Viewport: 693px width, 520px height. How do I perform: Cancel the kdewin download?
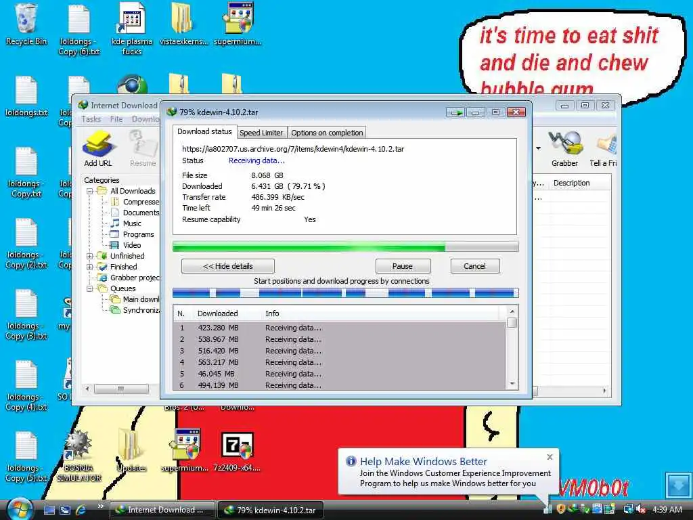click(474, 266)
